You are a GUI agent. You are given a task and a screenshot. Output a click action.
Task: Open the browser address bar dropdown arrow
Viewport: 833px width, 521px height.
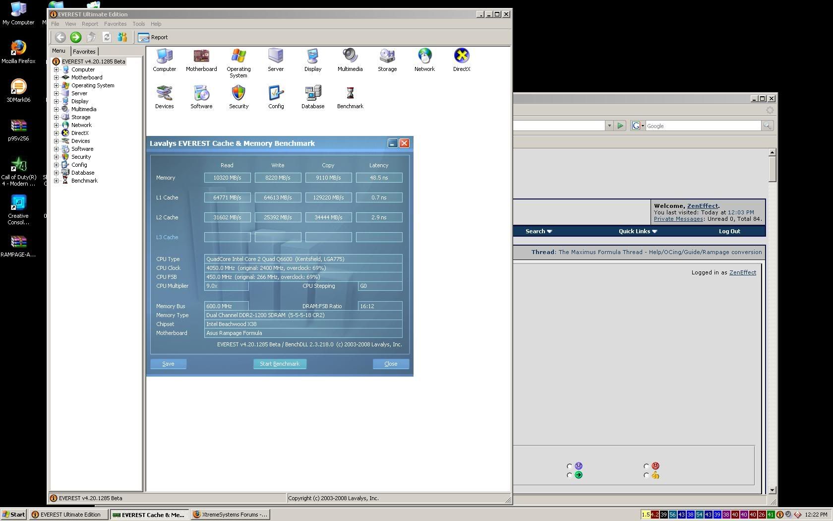tap(609, 126)
